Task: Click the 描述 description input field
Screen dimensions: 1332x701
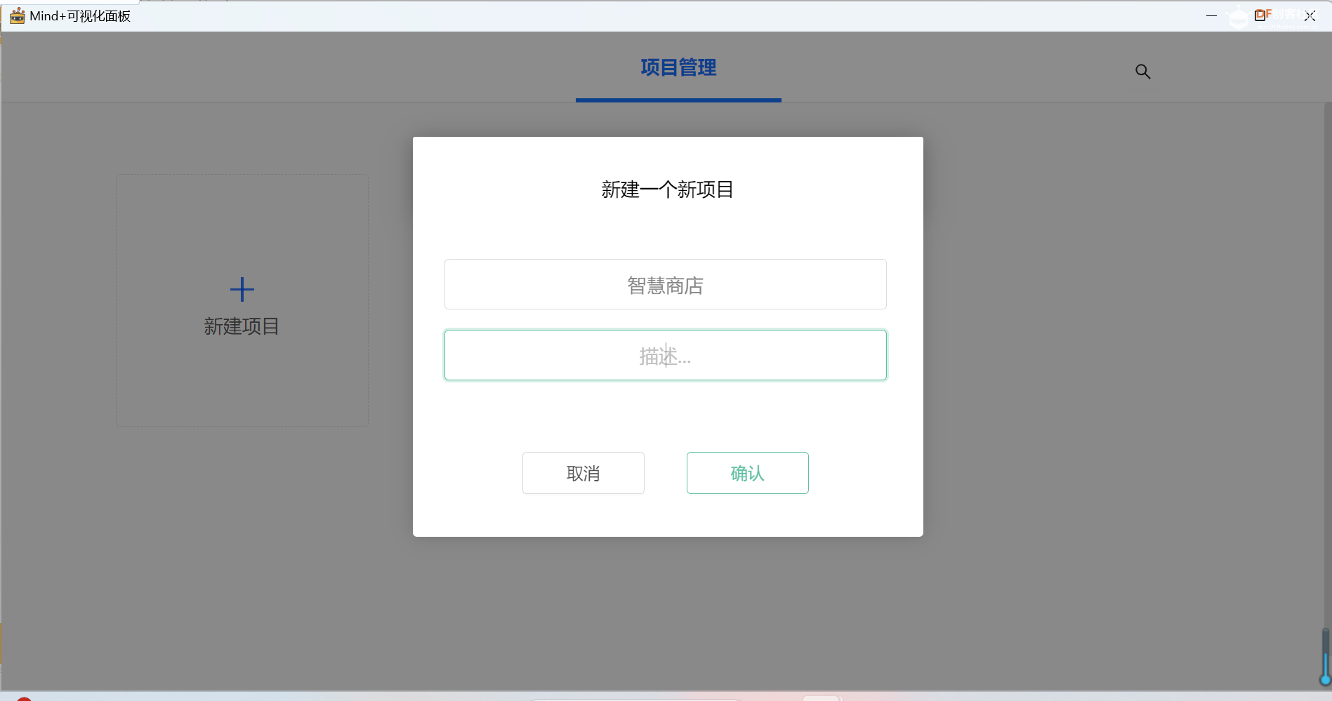Action: coord(665,355)
